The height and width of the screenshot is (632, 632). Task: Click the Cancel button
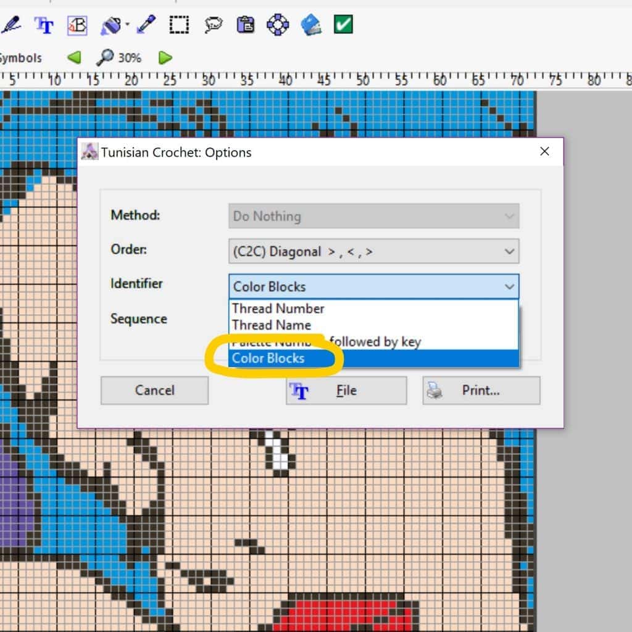pyautogui.click(x=154, y=390)
